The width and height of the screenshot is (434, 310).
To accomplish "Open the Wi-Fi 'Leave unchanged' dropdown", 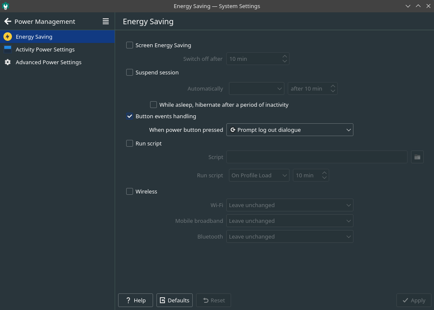I will tap(290, 205).
